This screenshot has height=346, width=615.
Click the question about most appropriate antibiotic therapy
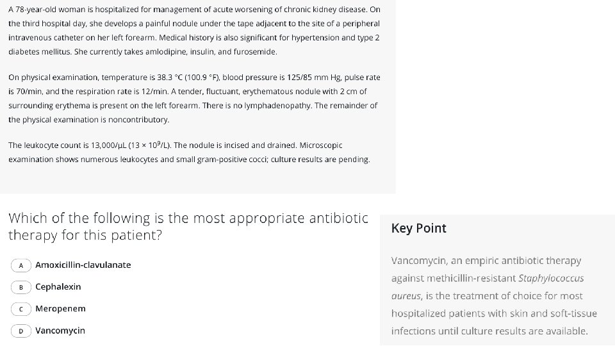point(188,226)
